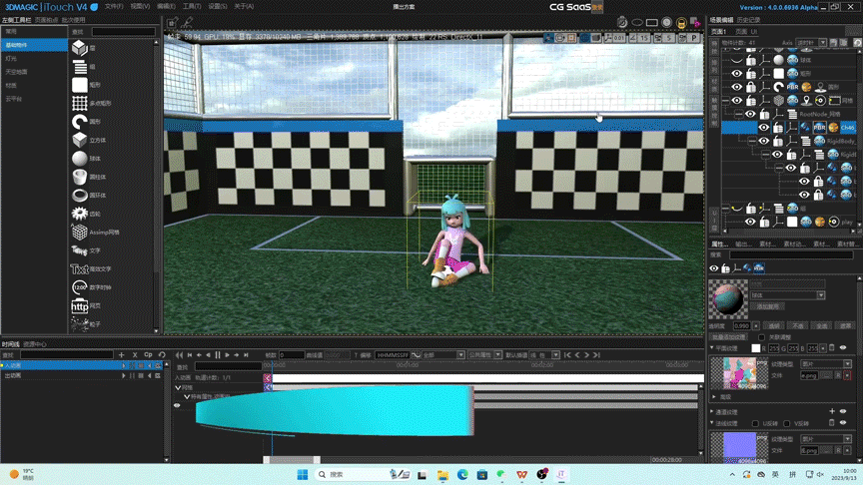The image size is (863, 485).
Task: Click the PBR material icon on selected Ch46 row
Action: point(819,128)
